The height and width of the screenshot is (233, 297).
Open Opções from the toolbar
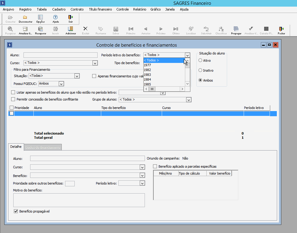coord(40,18)
